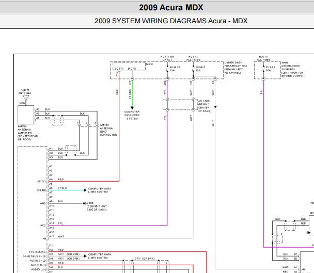Click the H3 connector pin label
The height and width of the screenshot is (273, 314).
point(51,157)
